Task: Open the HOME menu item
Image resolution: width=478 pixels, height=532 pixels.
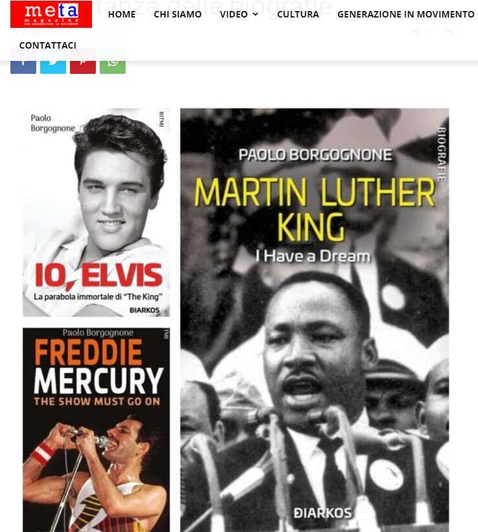Action: point(122,14)
